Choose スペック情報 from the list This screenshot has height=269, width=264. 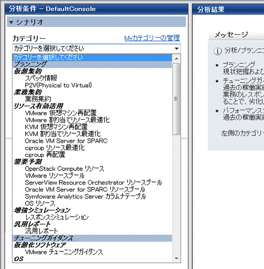pyautogui.click(x=41, y=78)
